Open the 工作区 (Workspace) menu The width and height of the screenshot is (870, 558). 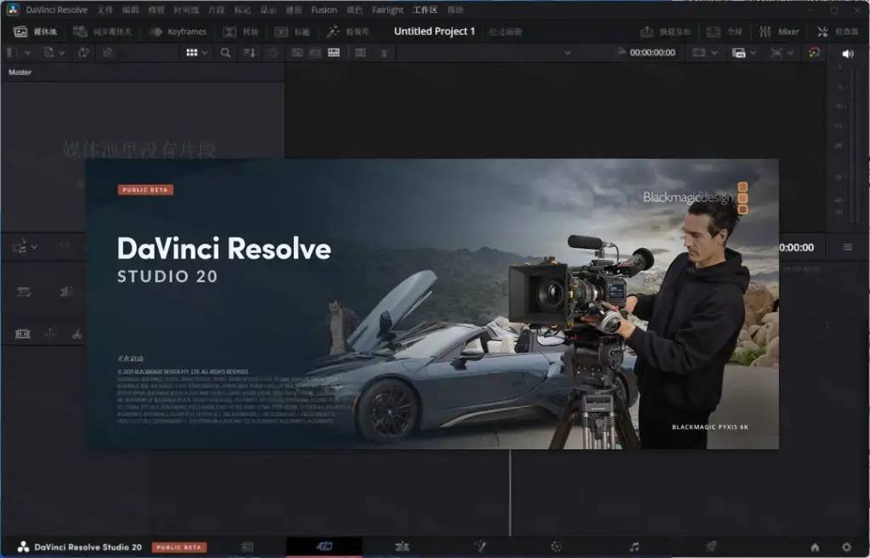(x=425, y=10)
